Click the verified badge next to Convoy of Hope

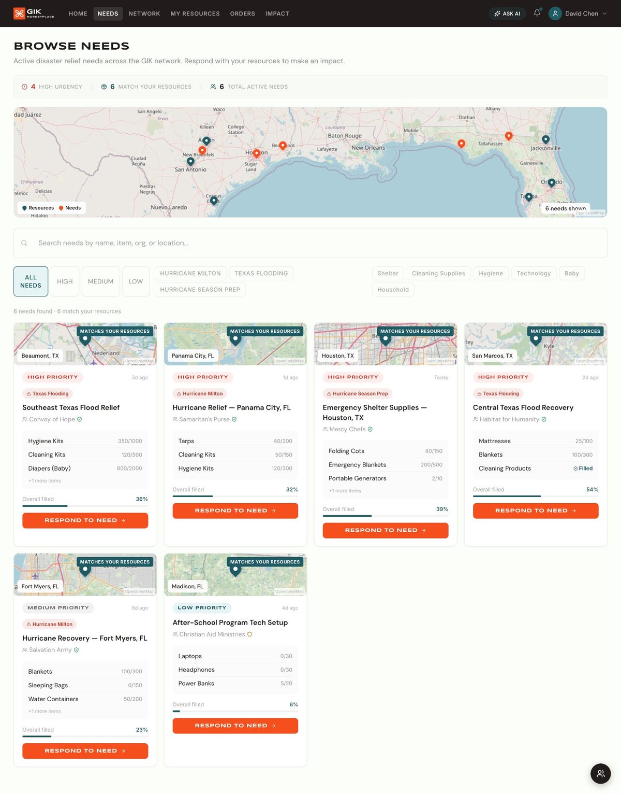point(80,419)
